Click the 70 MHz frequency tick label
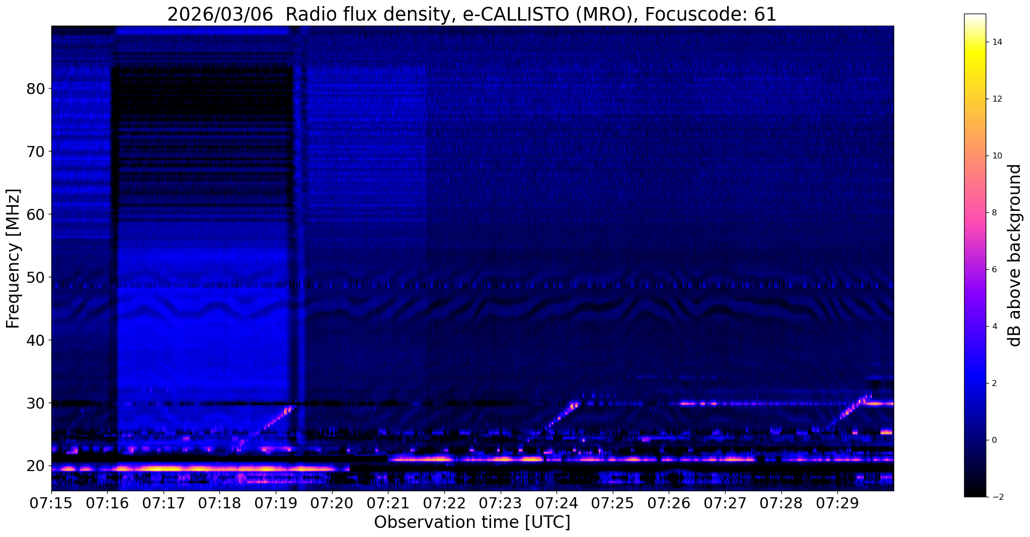Image resolution: width=1030 pixels, height=537 pixels. (35, 151)
